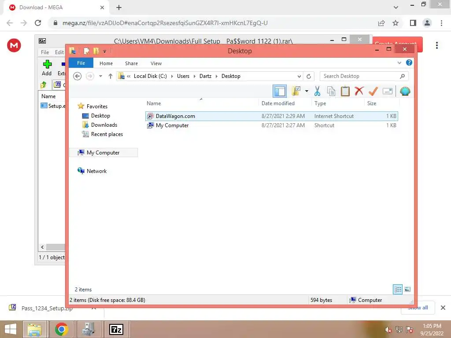Open Recent places under Favorites
451x338 pixels.
[107, 134]
